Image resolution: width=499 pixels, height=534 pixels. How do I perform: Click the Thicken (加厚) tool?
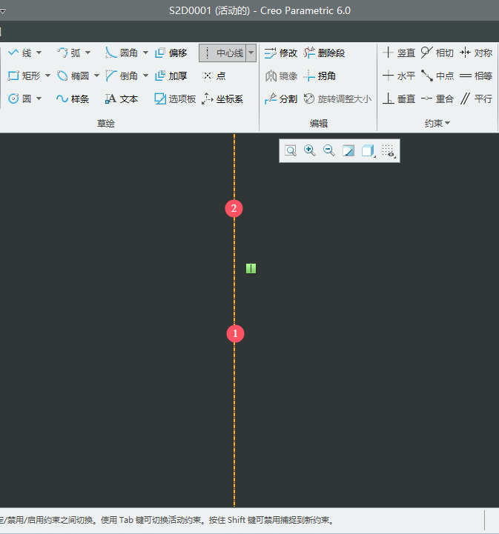click(x=171, y=76)
